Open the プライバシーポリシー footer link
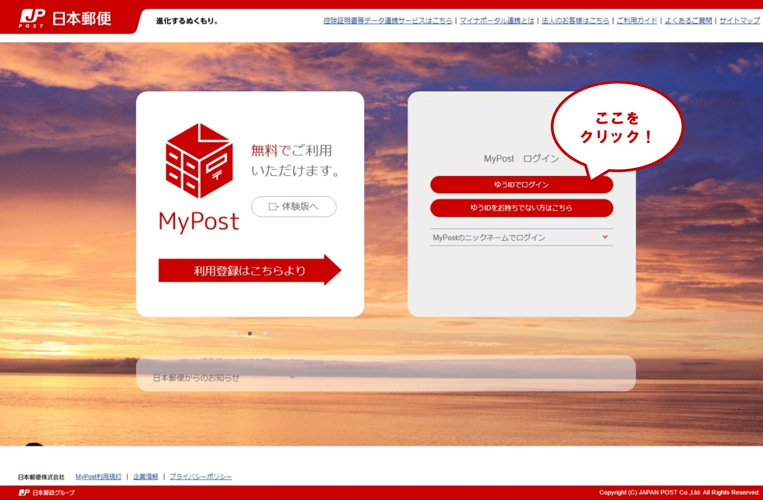 point(201,476)
